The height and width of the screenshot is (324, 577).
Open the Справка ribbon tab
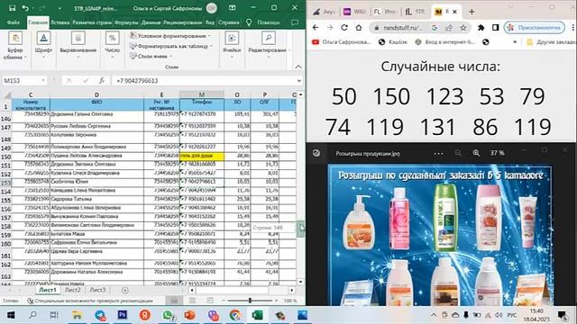tap(228, 22)
